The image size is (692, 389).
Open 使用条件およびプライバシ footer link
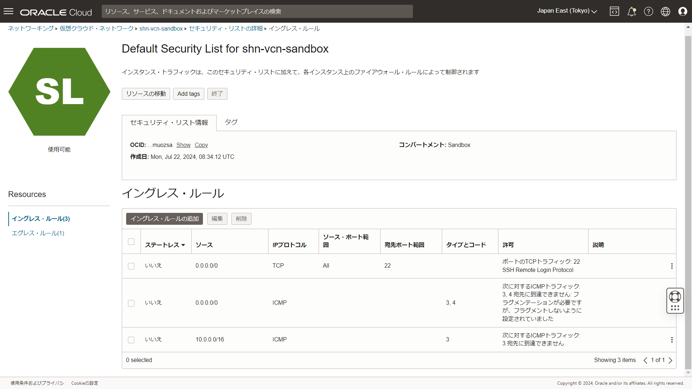pyautogui.click(x=37, y=383)
